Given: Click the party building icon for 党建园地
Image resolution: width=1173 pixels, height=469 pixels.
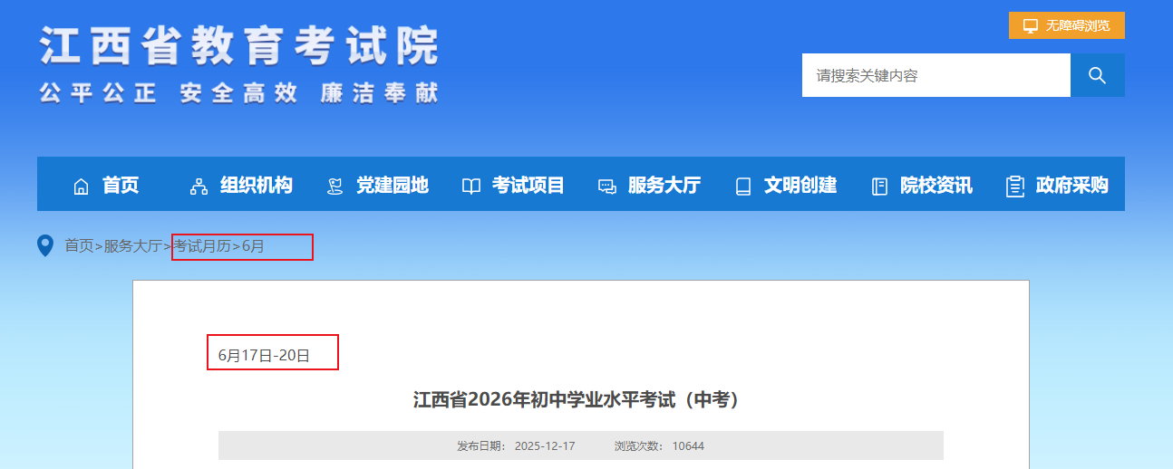Looking at the screenshot, I should tap(335, 187).
